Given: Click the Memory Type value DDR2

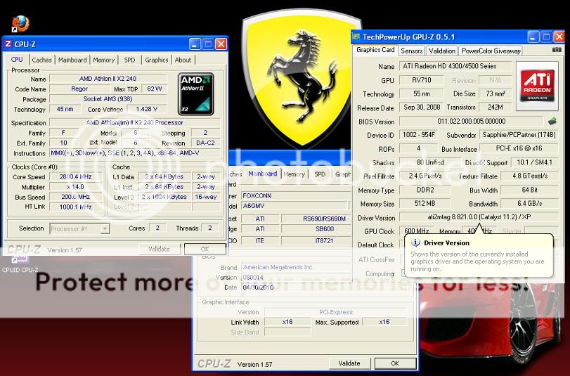Looking at the screenshot, I should [x=425, y=190].
